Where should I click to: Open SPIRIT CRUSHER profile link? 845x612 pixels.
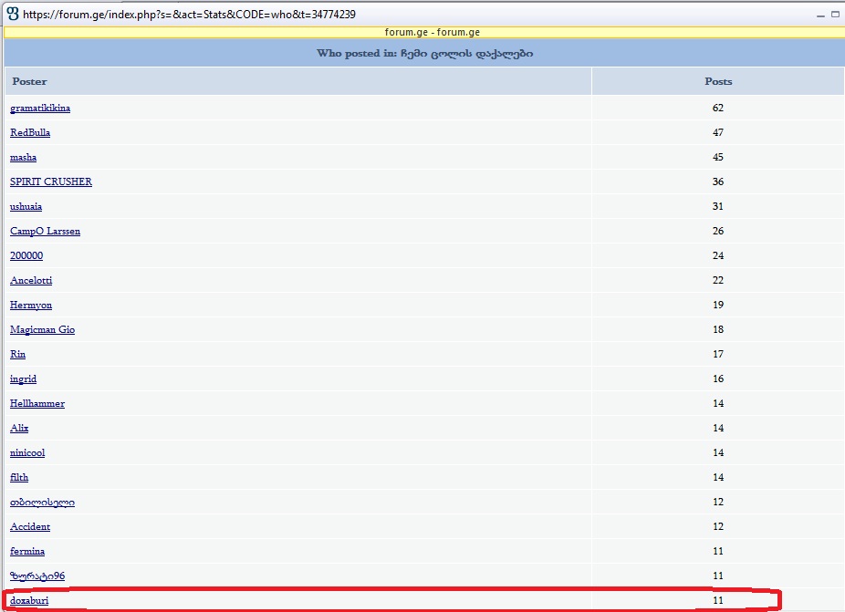point(51,182)
